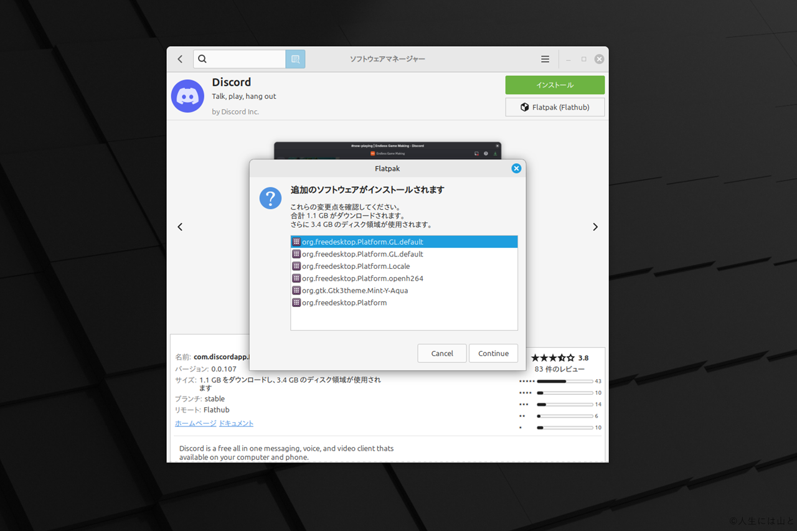Viewport: 797px width, 531px height.
Task: Select org.freedesktop.Platform.openh264 row
Action: 404,278
